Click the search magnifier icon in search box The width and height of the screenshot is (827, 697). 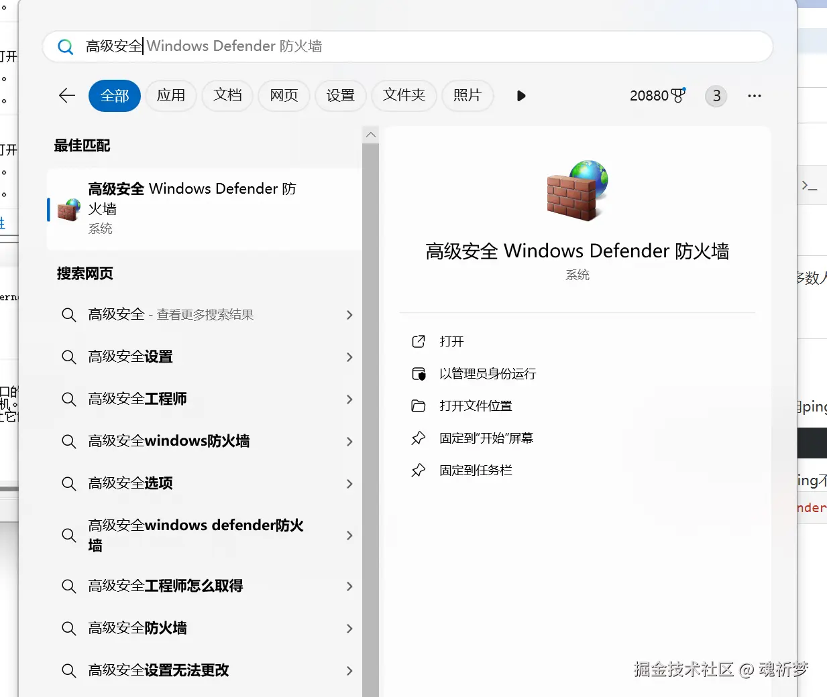coord(65,47)
